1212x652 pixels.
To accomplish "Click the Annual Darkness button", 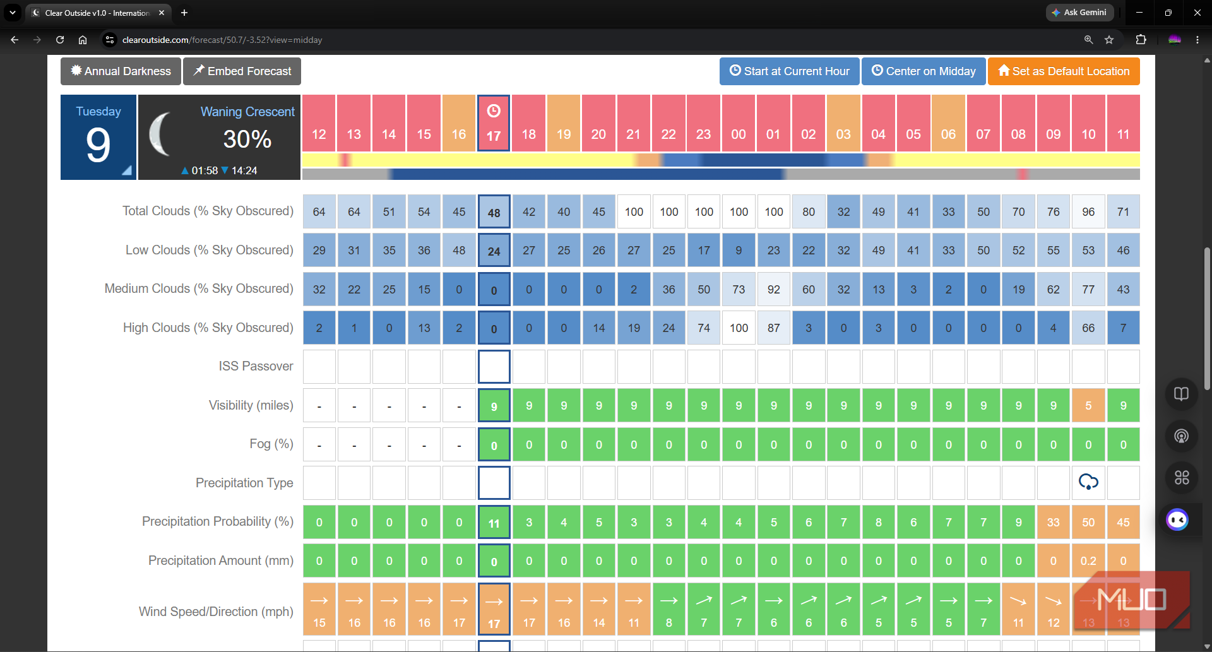I will click(121, 71).
